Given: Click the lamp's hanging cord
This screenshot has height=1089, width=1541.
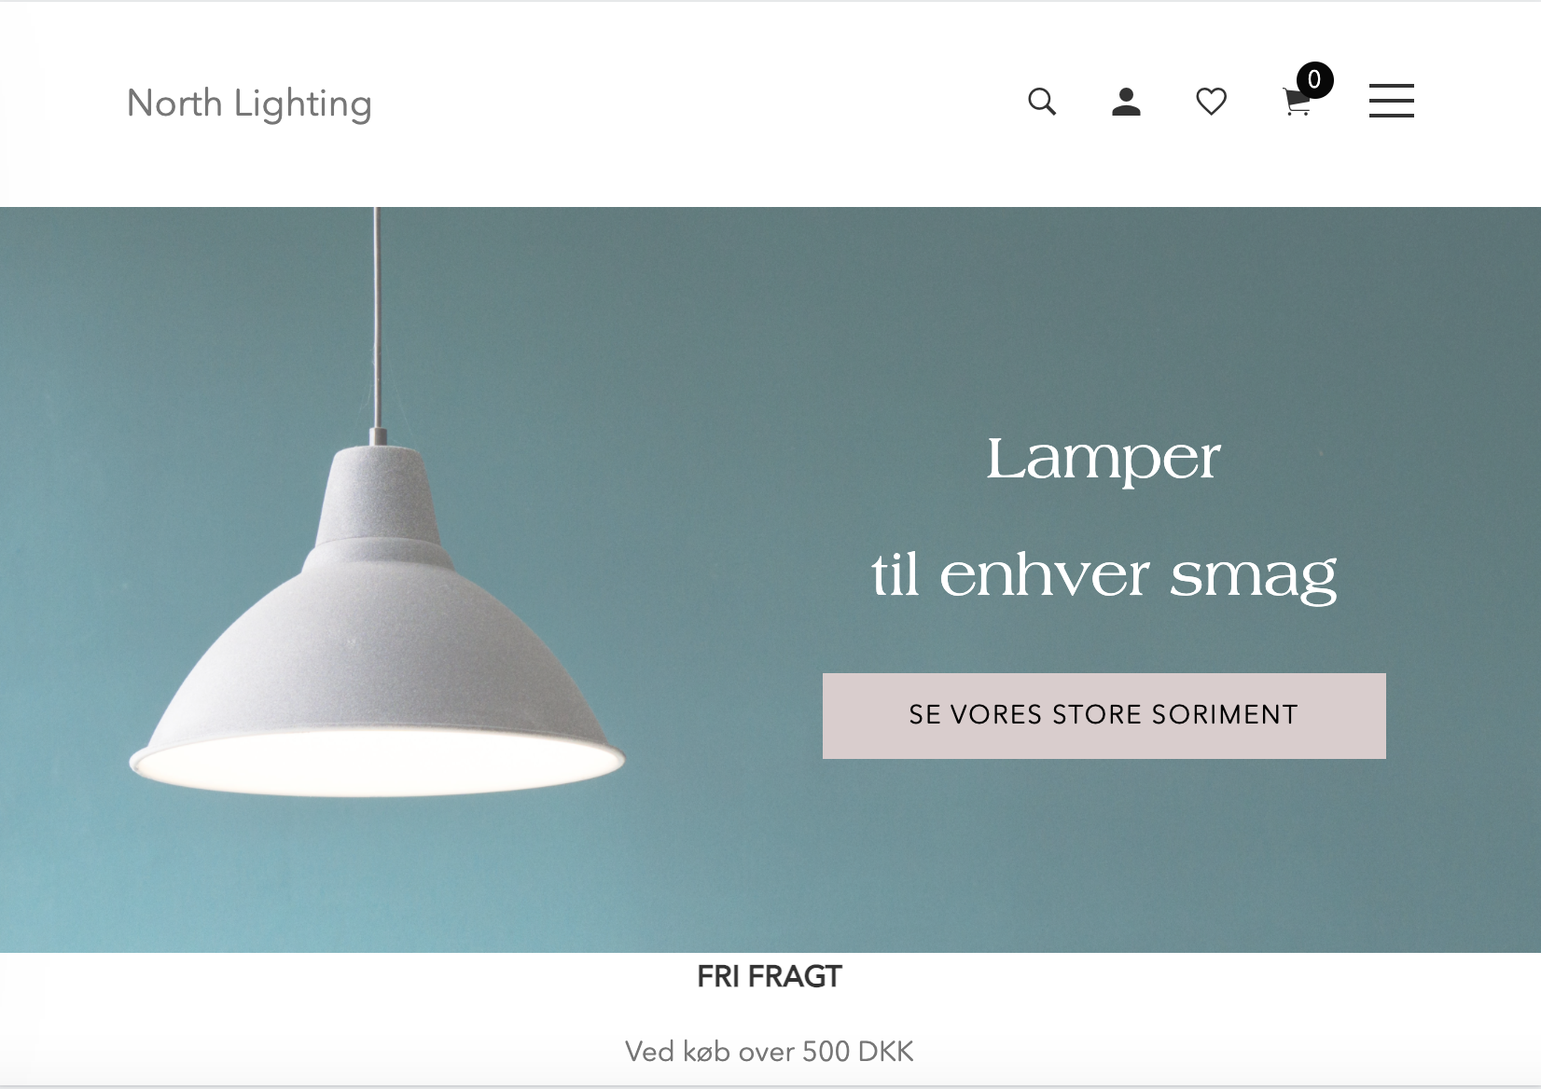Looking at the screenshot, I should [377, 317].
